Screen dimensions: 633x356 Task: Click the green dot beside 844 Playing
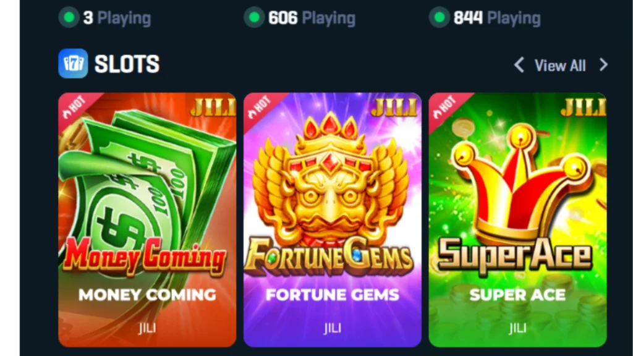point(440,18)
